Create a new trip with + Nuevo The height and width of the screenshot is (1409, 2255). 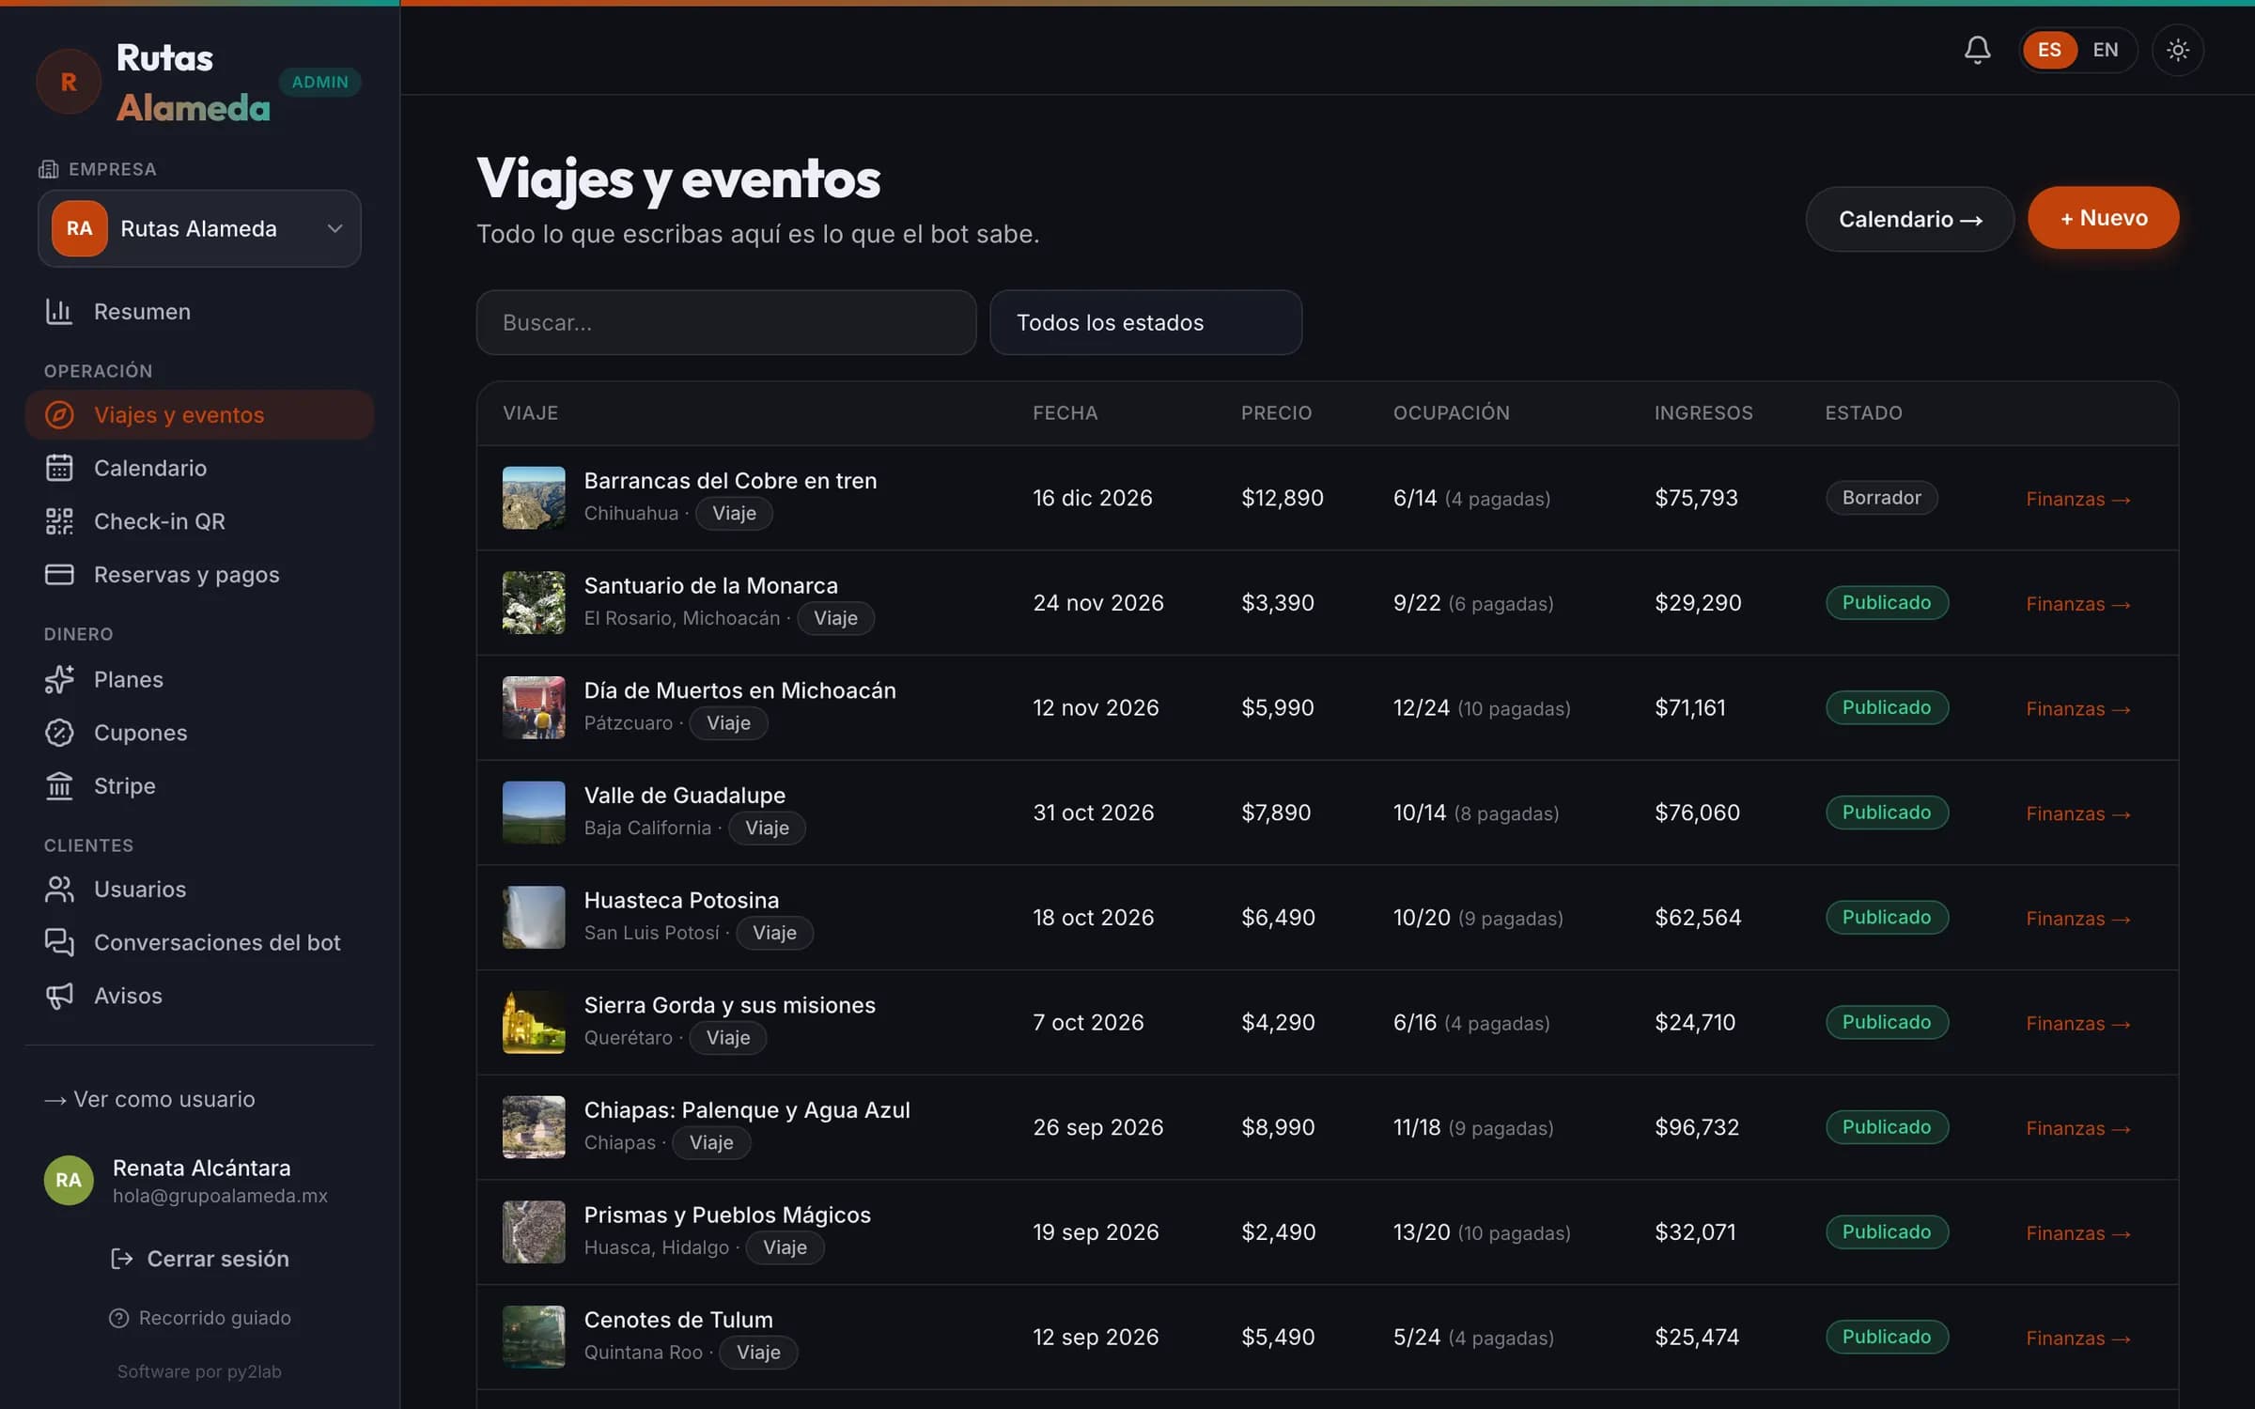[x=2103, y=218]
